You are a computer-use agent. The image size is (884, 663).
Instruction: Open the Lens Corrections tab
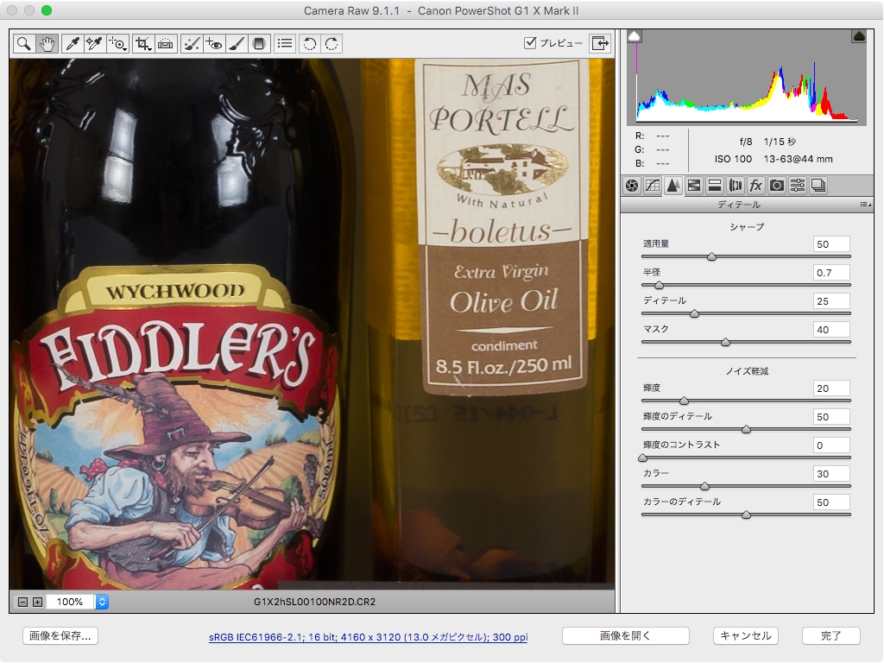pos(735,185)
